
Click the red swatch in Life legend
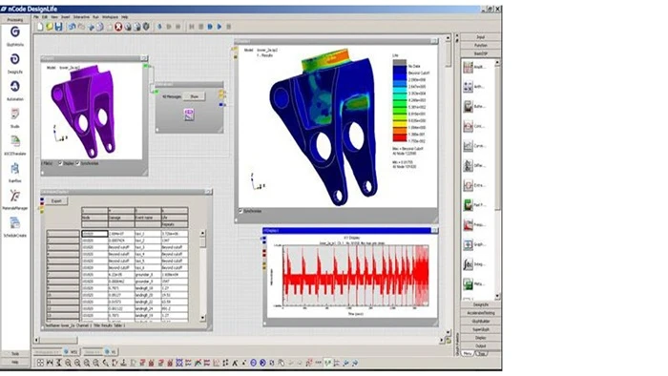tap(399, 138)
